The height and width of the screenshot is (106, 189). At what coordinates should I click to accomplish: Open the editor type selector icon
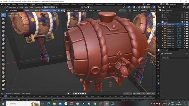coord(3,7)
